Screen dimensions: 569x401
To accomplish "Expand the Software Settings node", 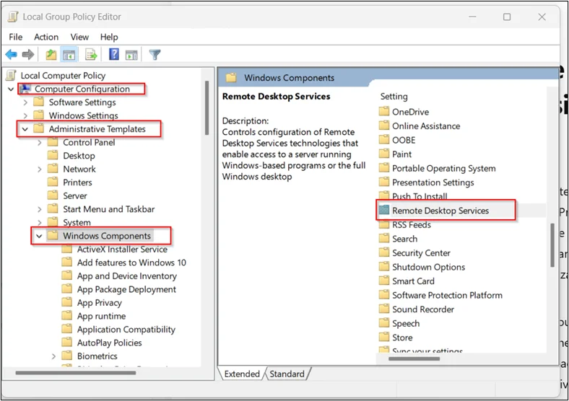I will 25,102.
